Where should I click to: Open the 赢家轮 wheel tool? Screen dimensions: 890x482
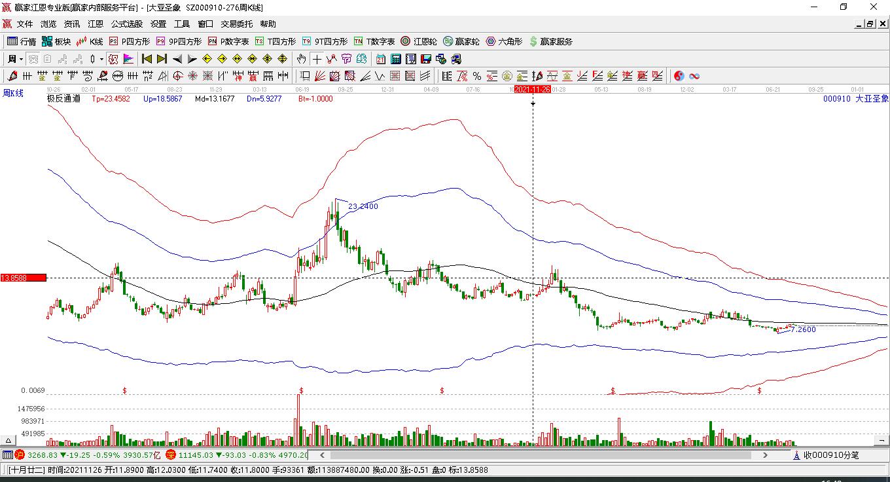pyautogui.click(x=461, y=41)
